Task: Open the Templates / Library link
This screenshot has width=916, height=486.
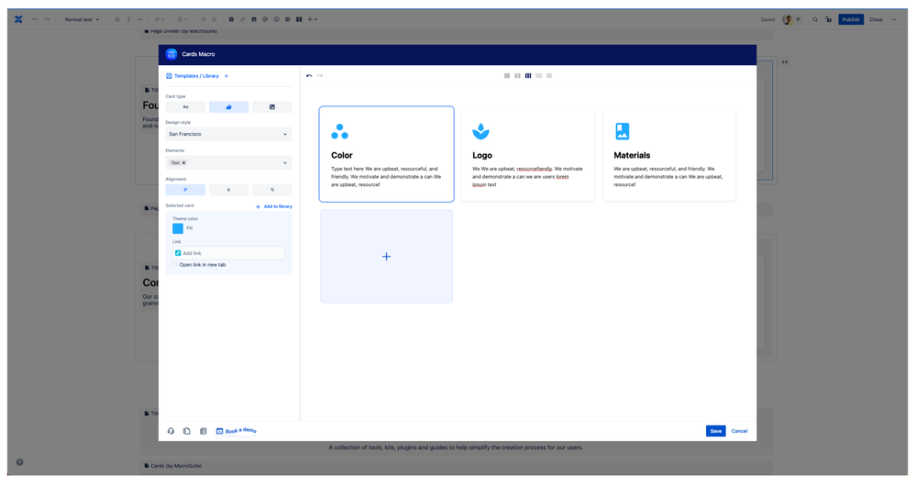Action: click(197, 76)
